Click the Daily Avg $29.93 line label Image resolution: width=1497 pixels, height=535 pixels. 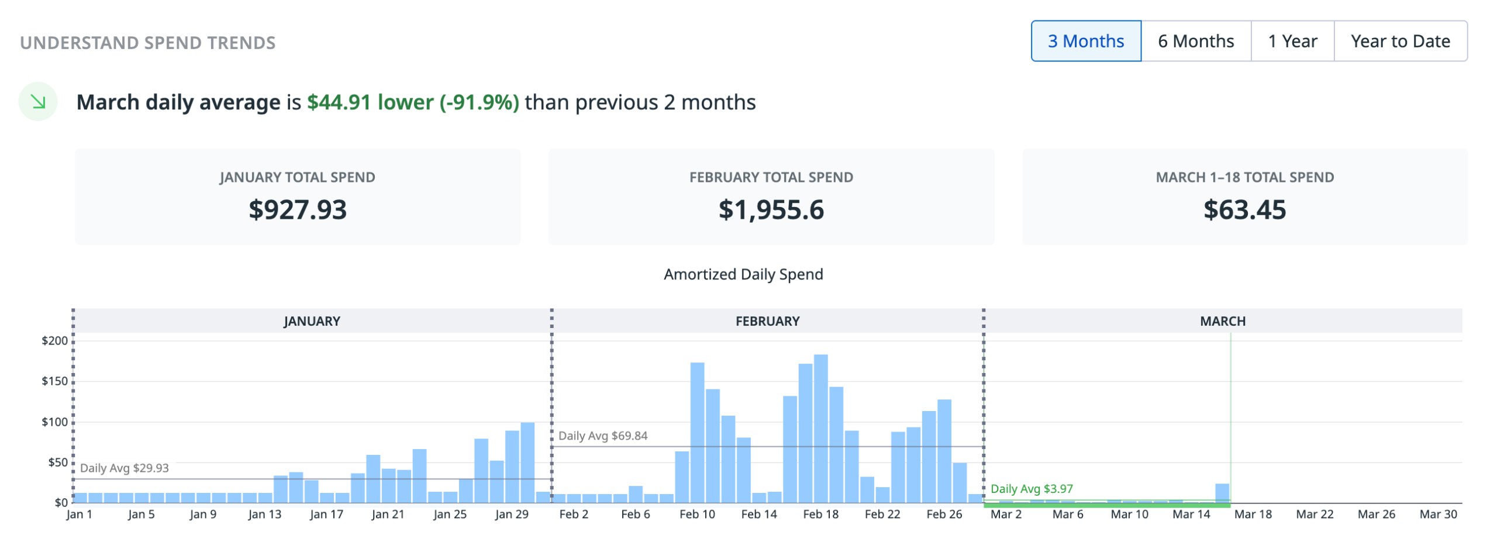point(124,468)
